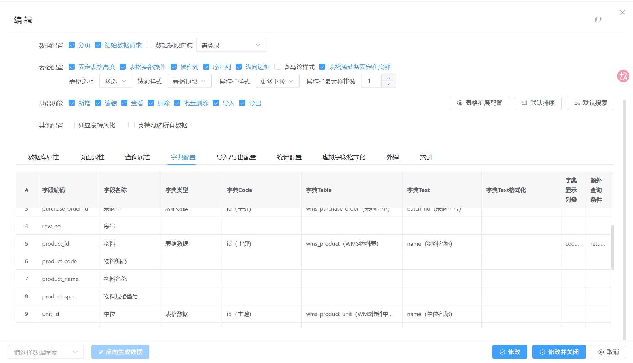633x363 pixels.
Task: Switch to 页面属性 tab
Action: pos(92,157)
